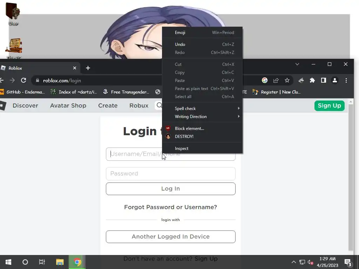Click Forgot Password or Username link

click(x=171, y=207)
